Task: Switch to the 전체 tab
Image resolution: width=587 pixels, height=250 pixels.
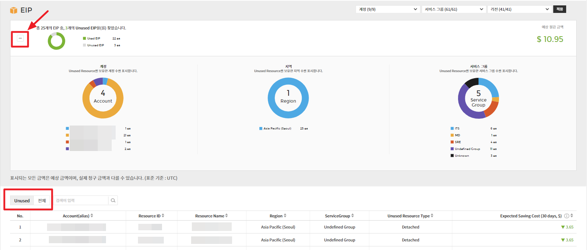Action: pyautogui.click(x=42, y=201)
